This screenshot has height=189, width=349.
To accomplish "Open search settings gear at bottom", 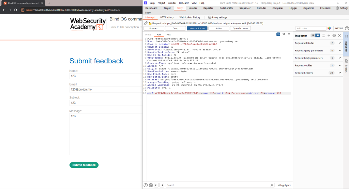I will click(x=151, y=185).
